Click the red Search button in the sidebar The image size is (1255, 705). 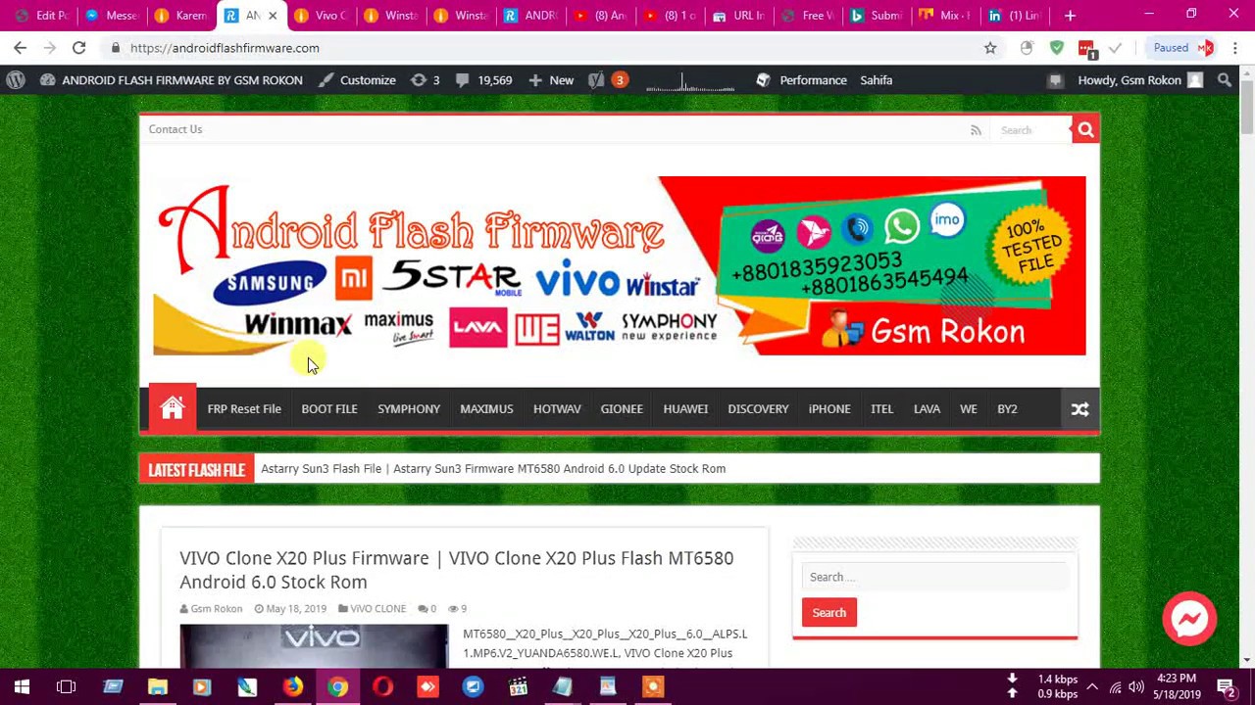(828, 613)
